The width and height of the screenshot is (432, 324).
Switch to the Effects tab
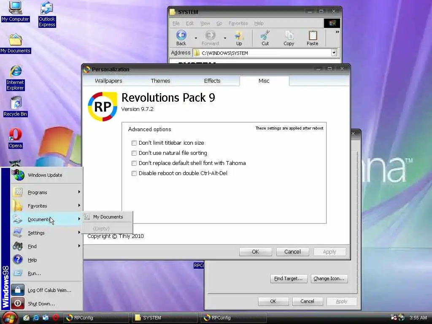(x=212, y=81)
